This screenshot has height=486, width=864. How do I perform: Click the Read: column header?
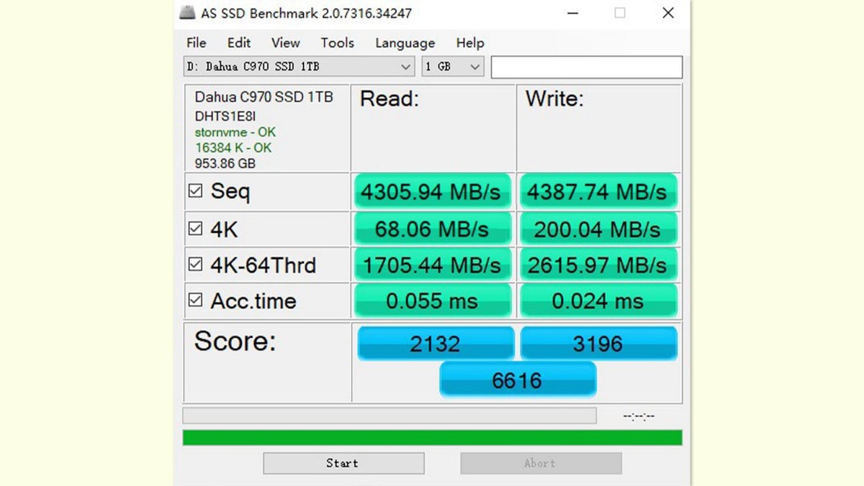(x=390, y=99)
